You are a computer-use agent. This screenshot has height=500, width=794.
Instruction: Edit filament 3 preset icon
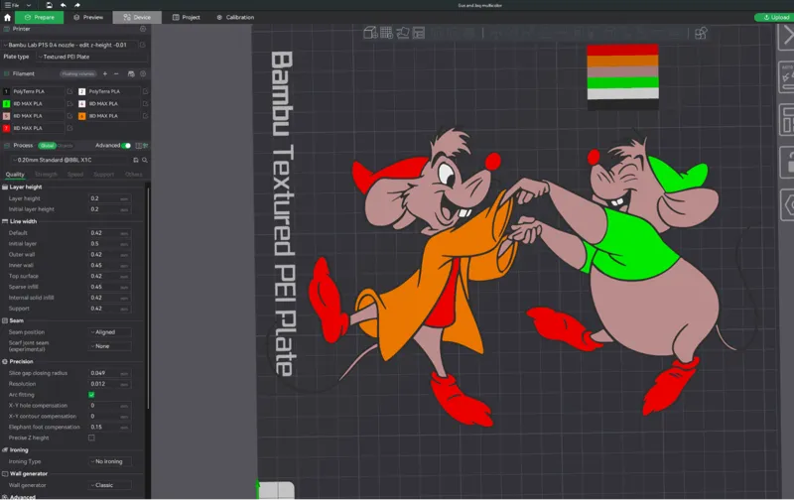[x=69, y=104]
